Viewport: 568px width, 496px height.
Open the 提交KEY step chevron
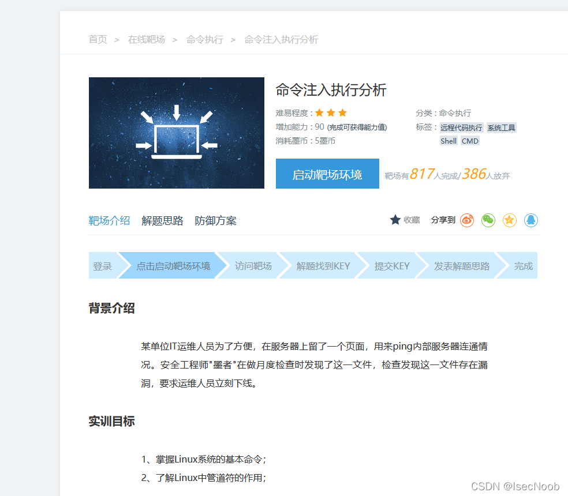pyautogui.click(x=393, y=265)
